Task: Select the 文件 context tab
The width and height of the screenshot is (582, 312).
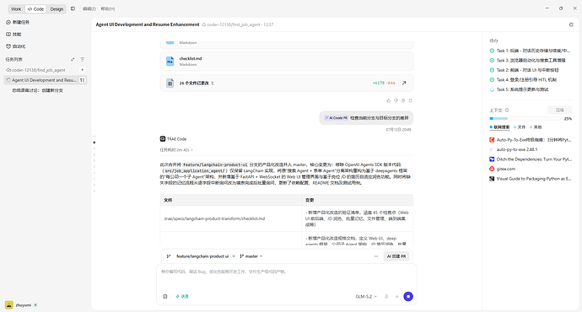Action: coord(520,127)
